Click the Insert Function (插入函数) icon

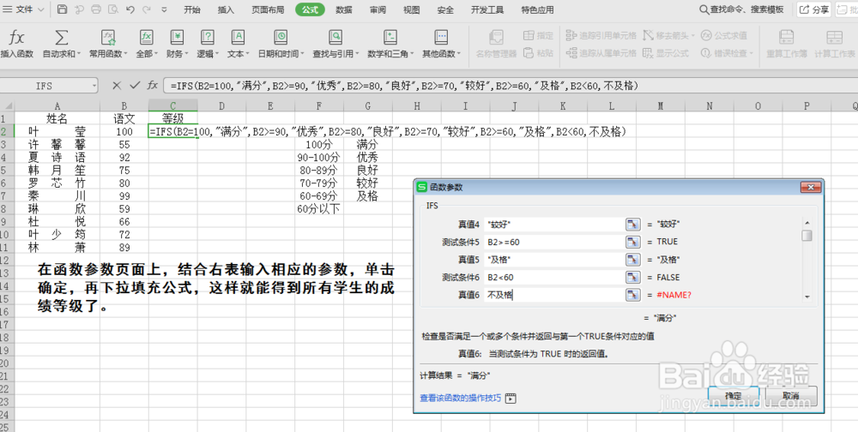[x=16, y=38]
